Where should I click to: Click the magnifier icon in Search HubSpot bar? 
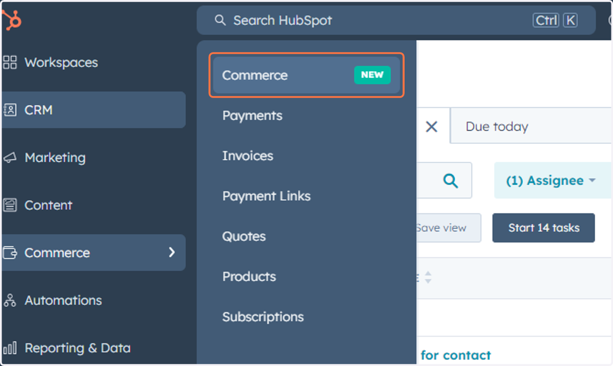(220, 20)
